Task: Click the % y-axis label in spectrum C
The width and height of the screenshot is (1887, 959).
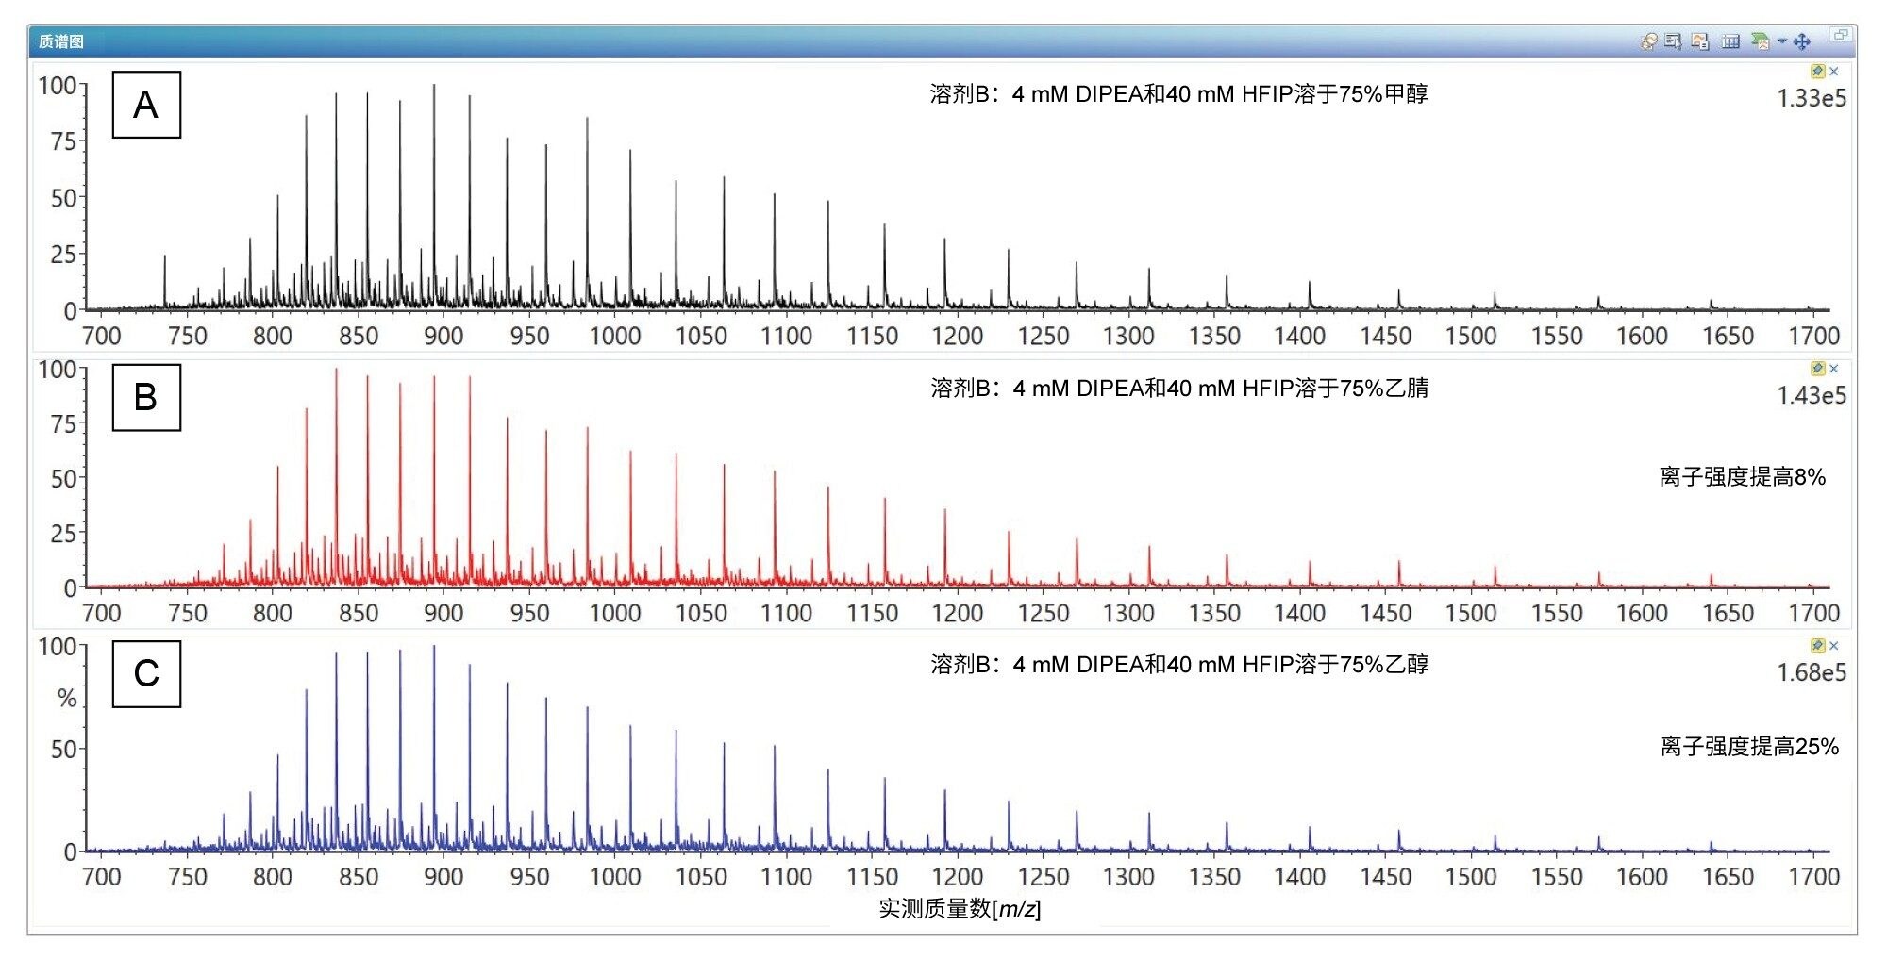Action: pos(67,698)
